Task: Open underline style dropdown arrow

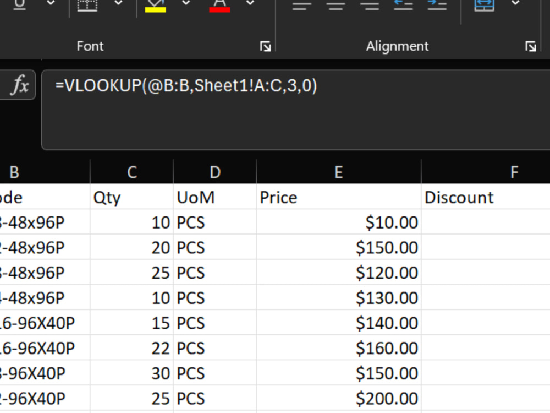Action: (x=51, y=3)
